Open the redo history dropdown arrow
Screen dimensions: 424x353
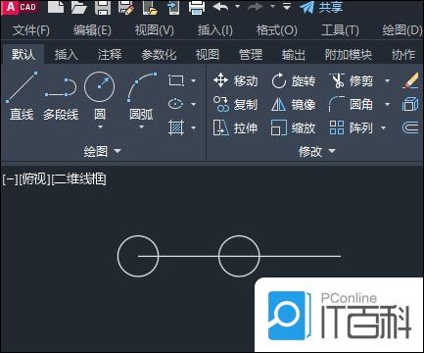[x=272, y=6]
